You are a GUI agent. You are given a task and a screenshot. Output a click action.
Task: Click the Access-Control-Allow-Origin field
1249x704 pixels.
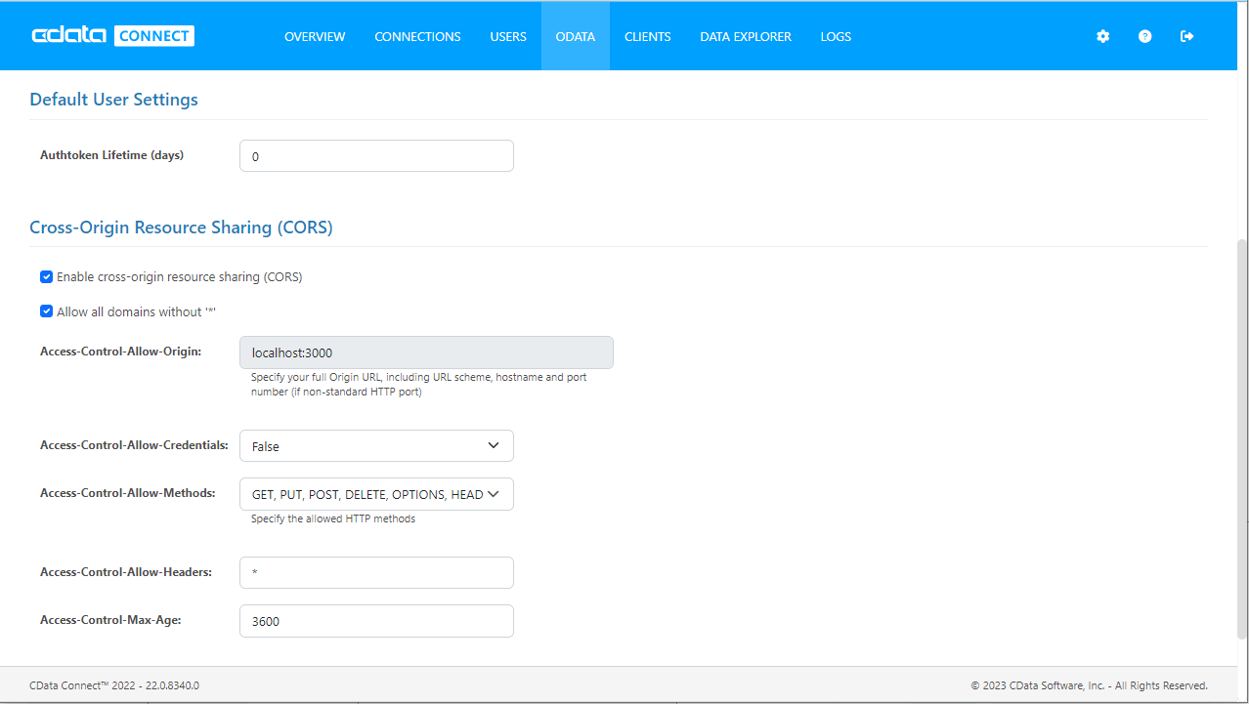[x=426, y=353]
